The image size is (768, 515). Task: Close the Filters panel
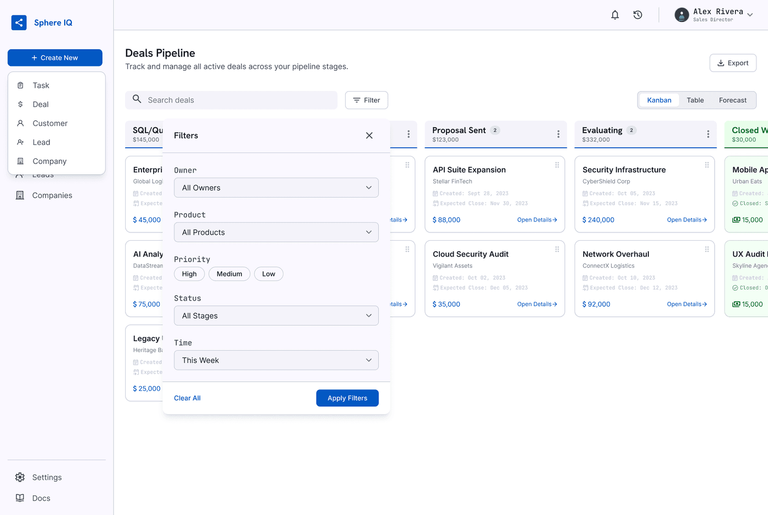(369, 135)
